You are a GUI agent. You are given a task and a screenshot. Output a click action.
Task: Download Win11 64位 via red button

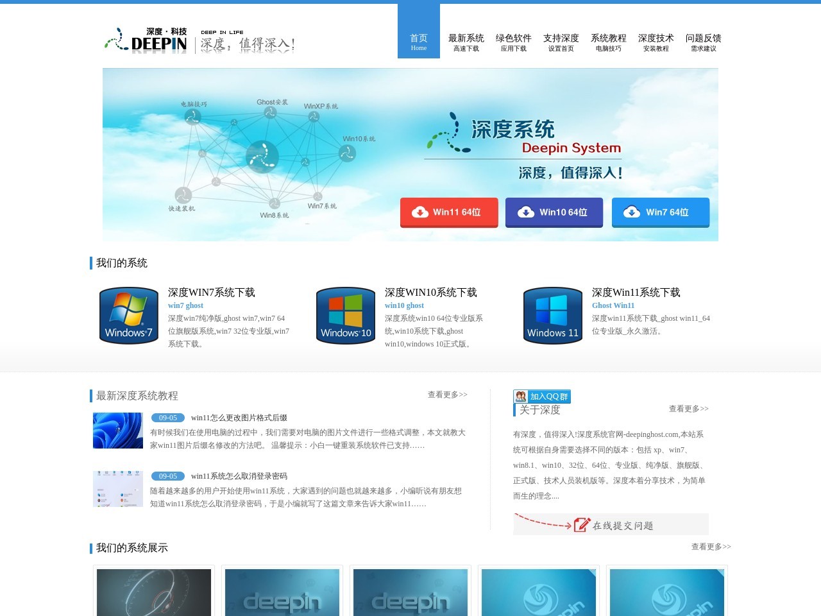[449, 212]
